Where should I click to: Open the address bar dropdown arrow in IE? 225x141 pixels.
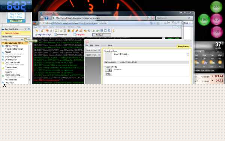pyautogui.click(x=146, y=18)
